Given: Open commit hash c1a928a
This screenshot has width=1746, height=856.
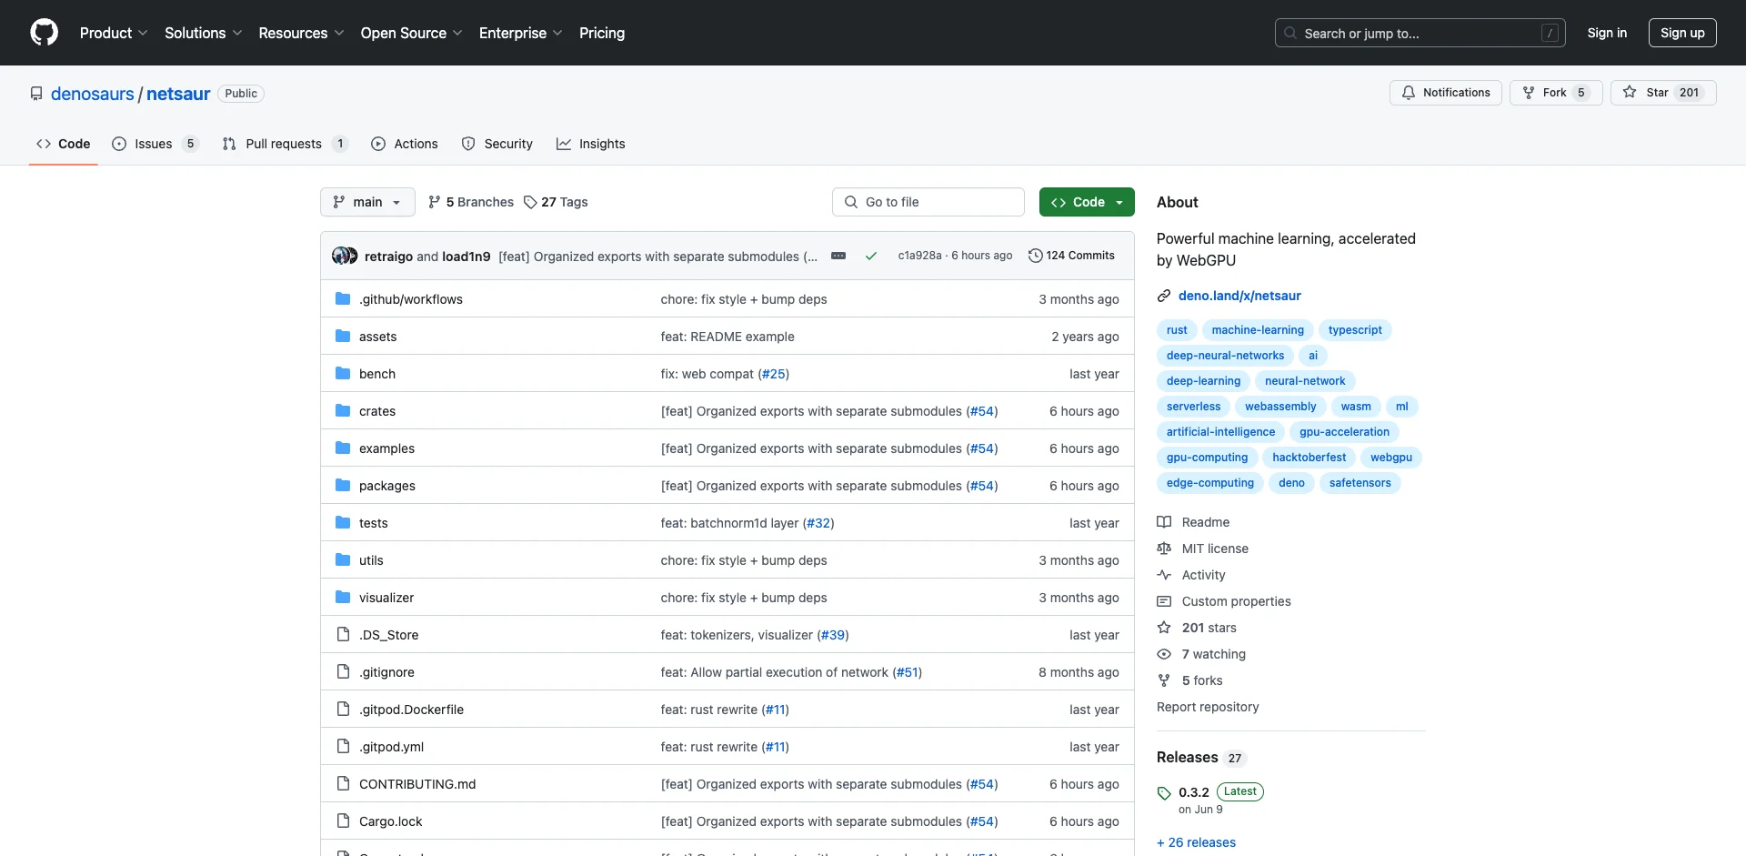Looking at the screenshot, I should 919,256.
